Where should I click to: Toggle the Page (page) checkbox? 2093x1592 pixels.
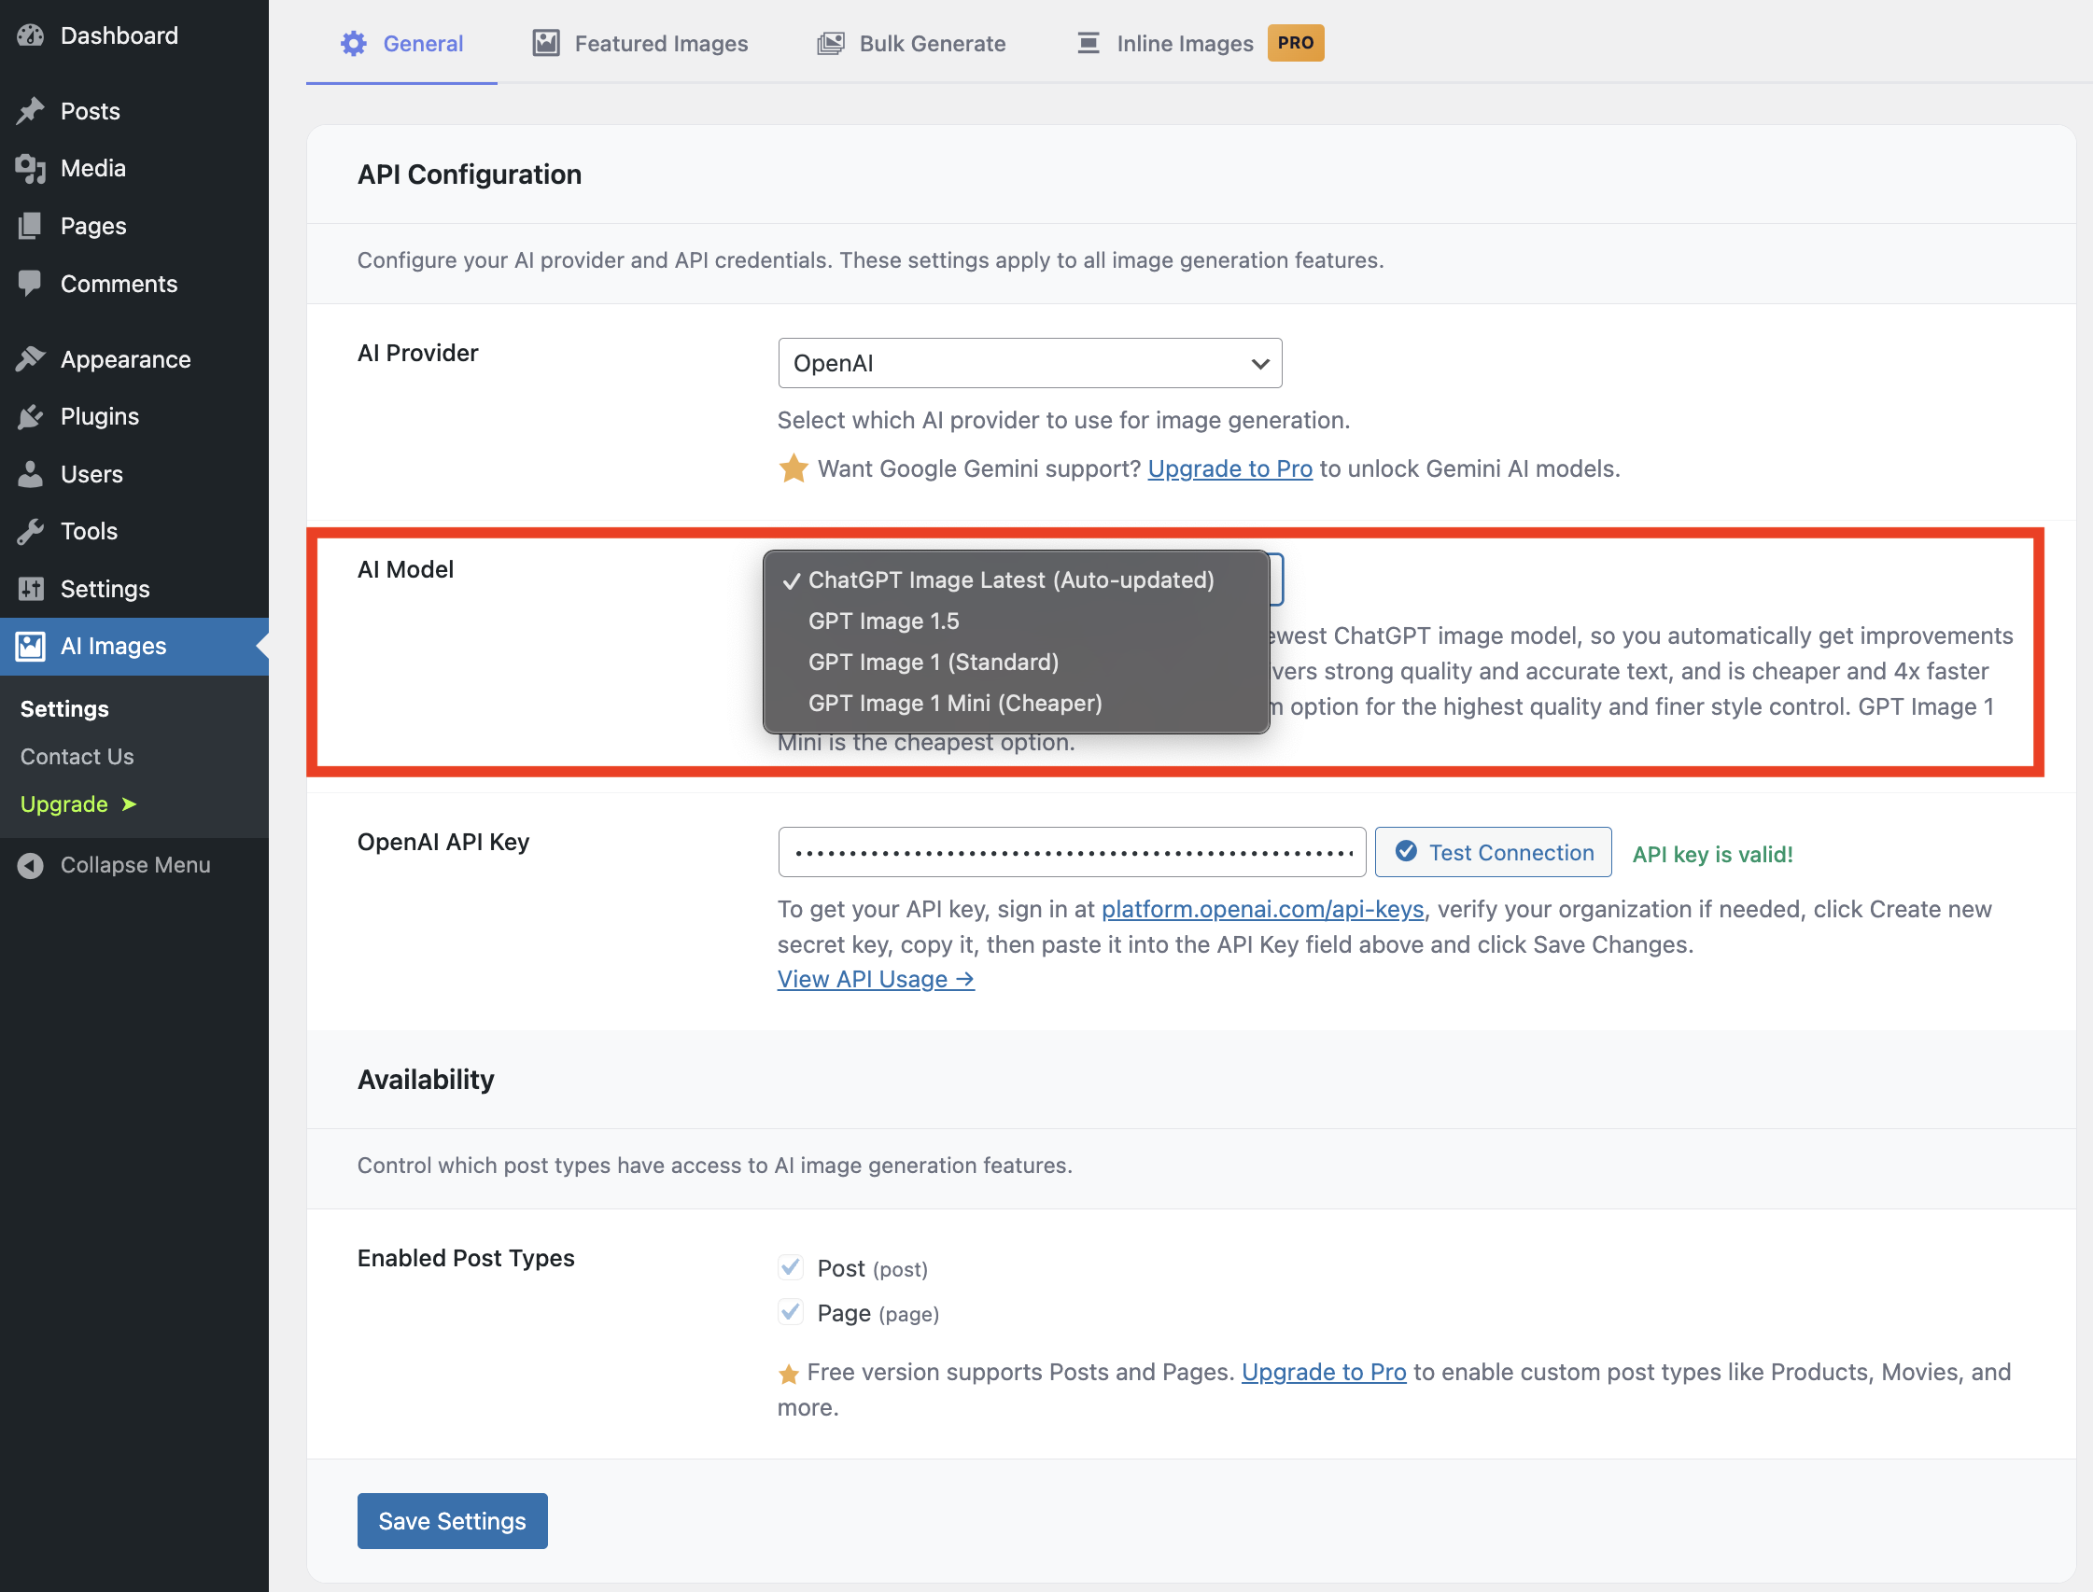pos(791,1312)
